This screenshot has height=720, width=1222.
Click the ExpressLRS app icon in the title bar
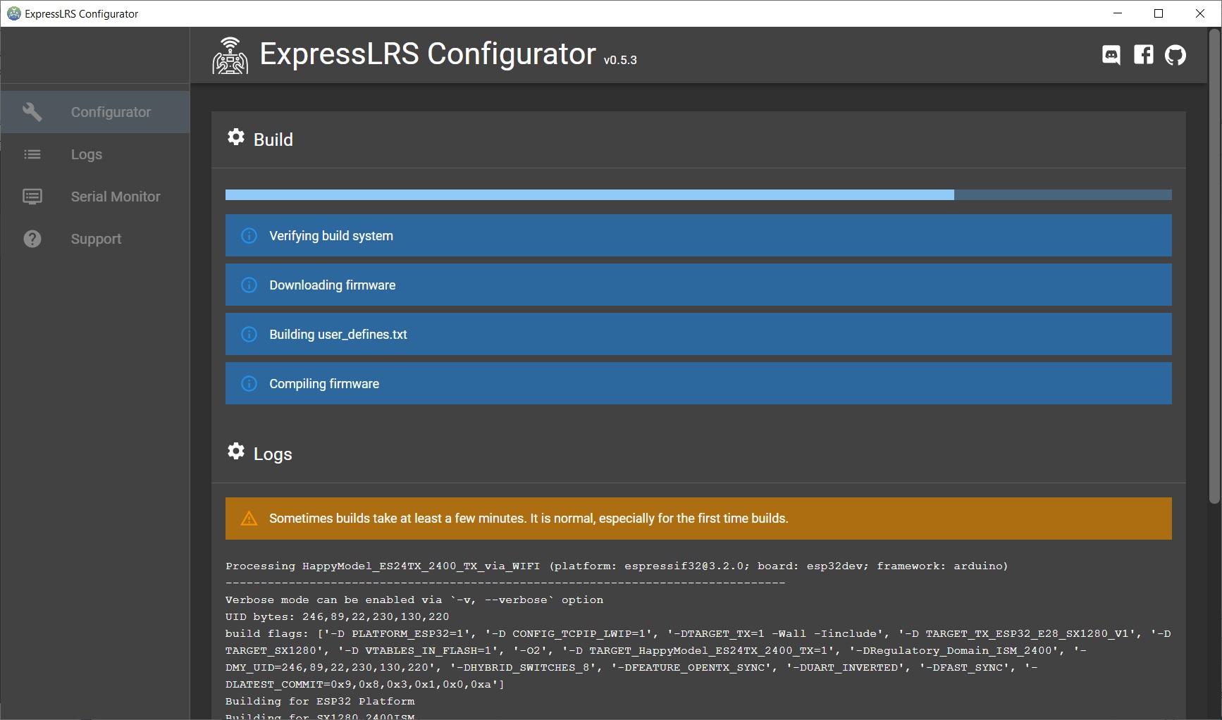(x=14, y=13)
